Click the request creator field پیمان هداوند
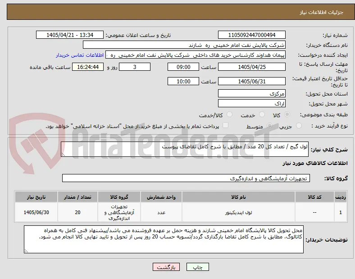 (196, 55)
